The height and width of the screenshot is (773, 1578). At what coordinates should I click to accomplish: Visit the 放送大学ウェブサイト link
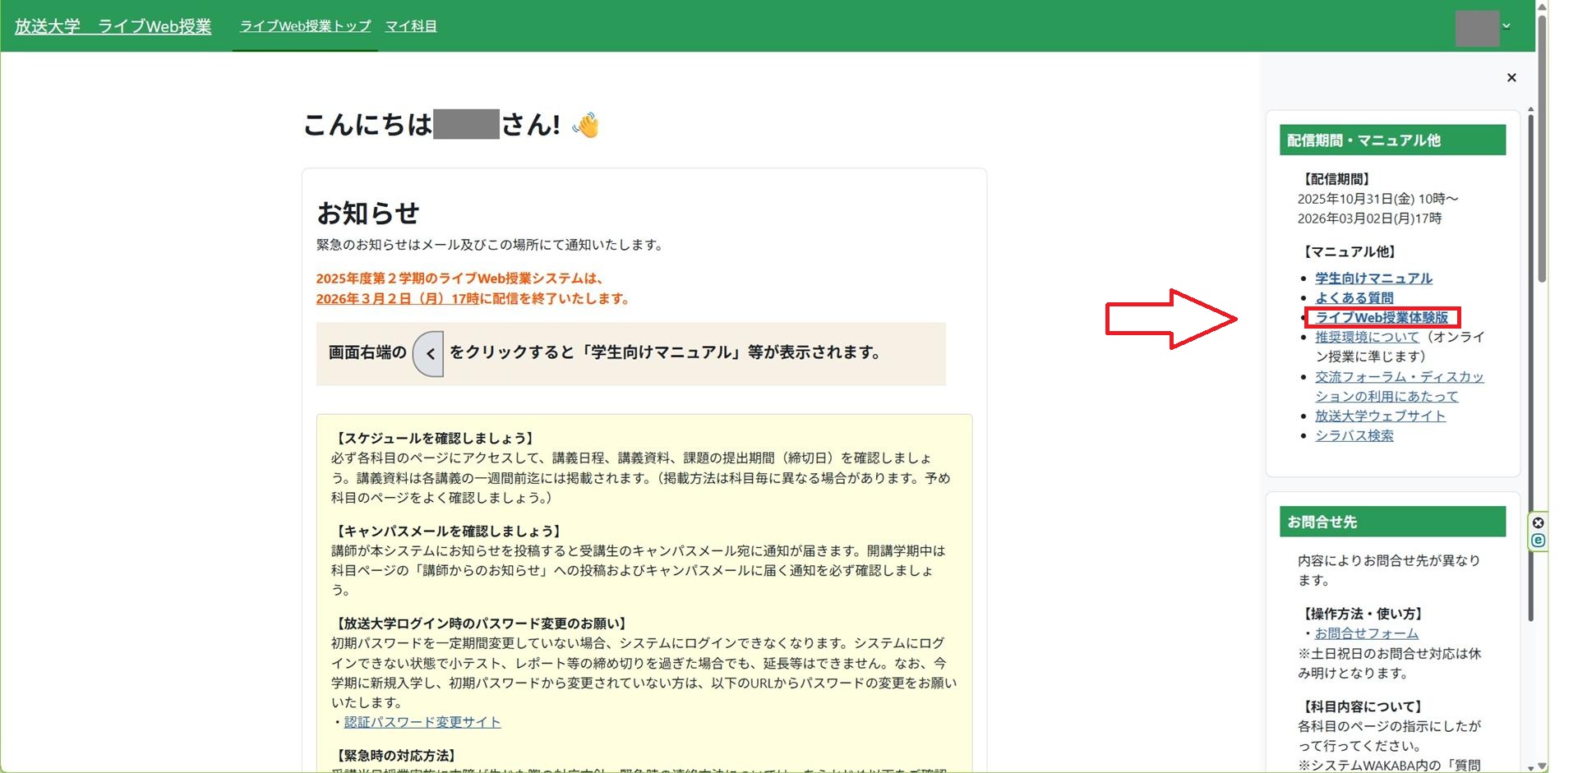[1380, 416]
